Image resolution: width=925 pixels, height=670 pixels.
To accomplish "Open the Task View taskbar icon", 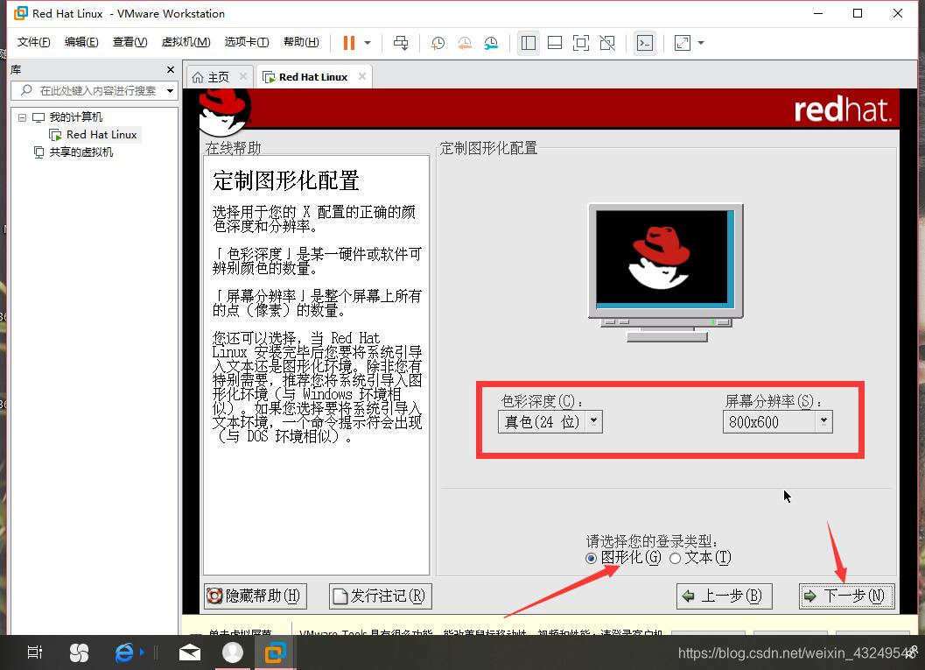I will pos(35,652).
